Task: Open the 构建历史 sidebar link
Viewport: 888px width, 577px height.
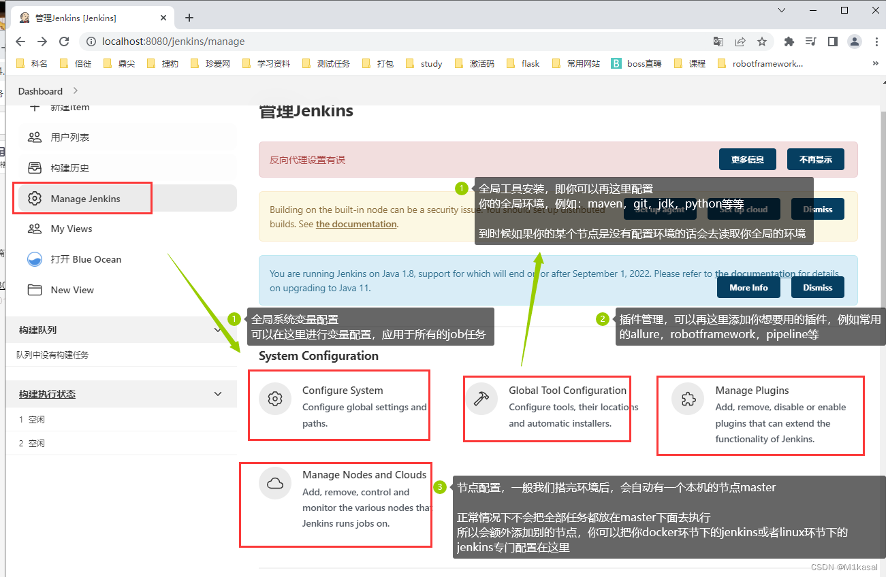Action: coord(127,167)
